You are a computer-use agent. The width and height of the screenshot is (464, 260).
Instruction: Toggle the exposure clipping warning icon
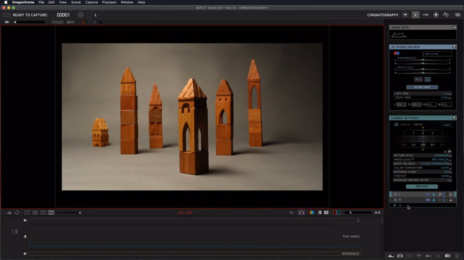pos(326,213)
